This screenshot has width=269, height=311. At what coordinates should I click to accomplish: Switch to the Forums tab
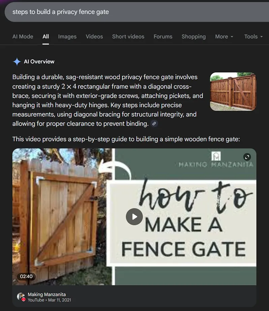pyautogui.click(x=163, y=36)
